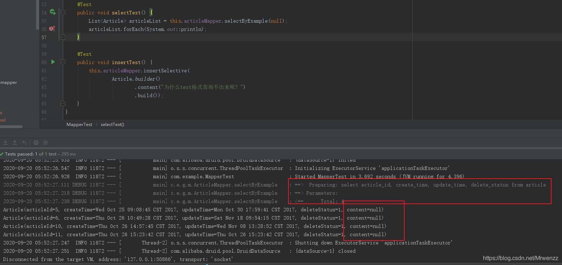Image resolution: width=562 pixels, height=265 pixels.
Task: Run insertTest via green gutter arrow
Action: tap(53, 62)
